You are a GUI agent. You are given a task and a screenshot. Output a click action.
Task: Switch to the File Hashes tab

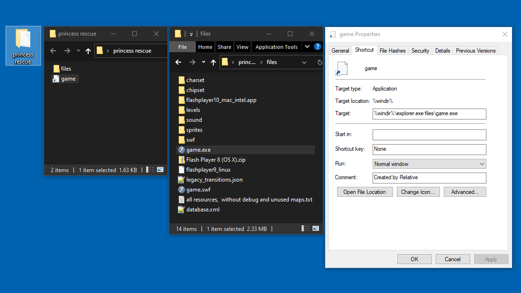click(392, 51)
